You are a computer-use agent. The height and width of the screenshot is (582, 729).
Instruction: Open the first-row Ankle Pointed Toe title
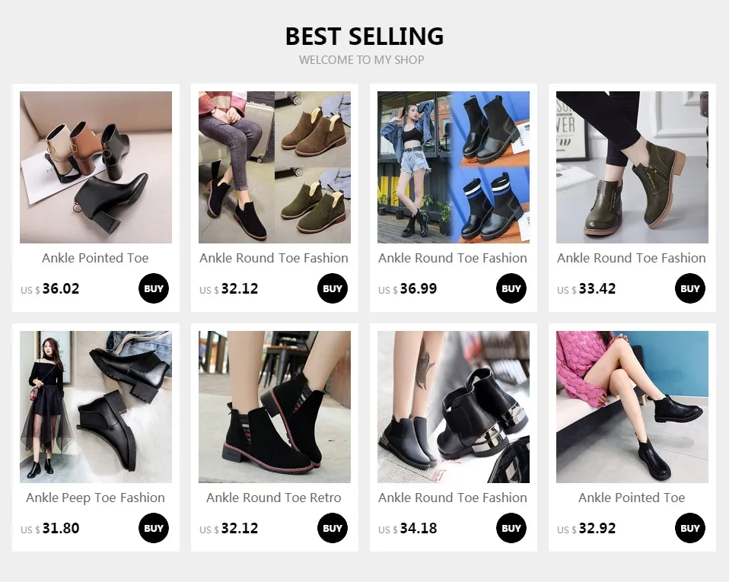[96, 258]
